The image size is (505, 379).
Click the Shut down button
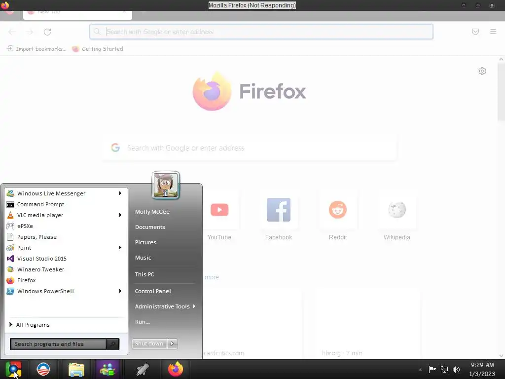[x=149, y=344]
